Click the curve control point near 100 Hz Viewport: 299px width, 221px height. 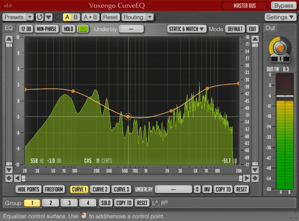(73, 91)
